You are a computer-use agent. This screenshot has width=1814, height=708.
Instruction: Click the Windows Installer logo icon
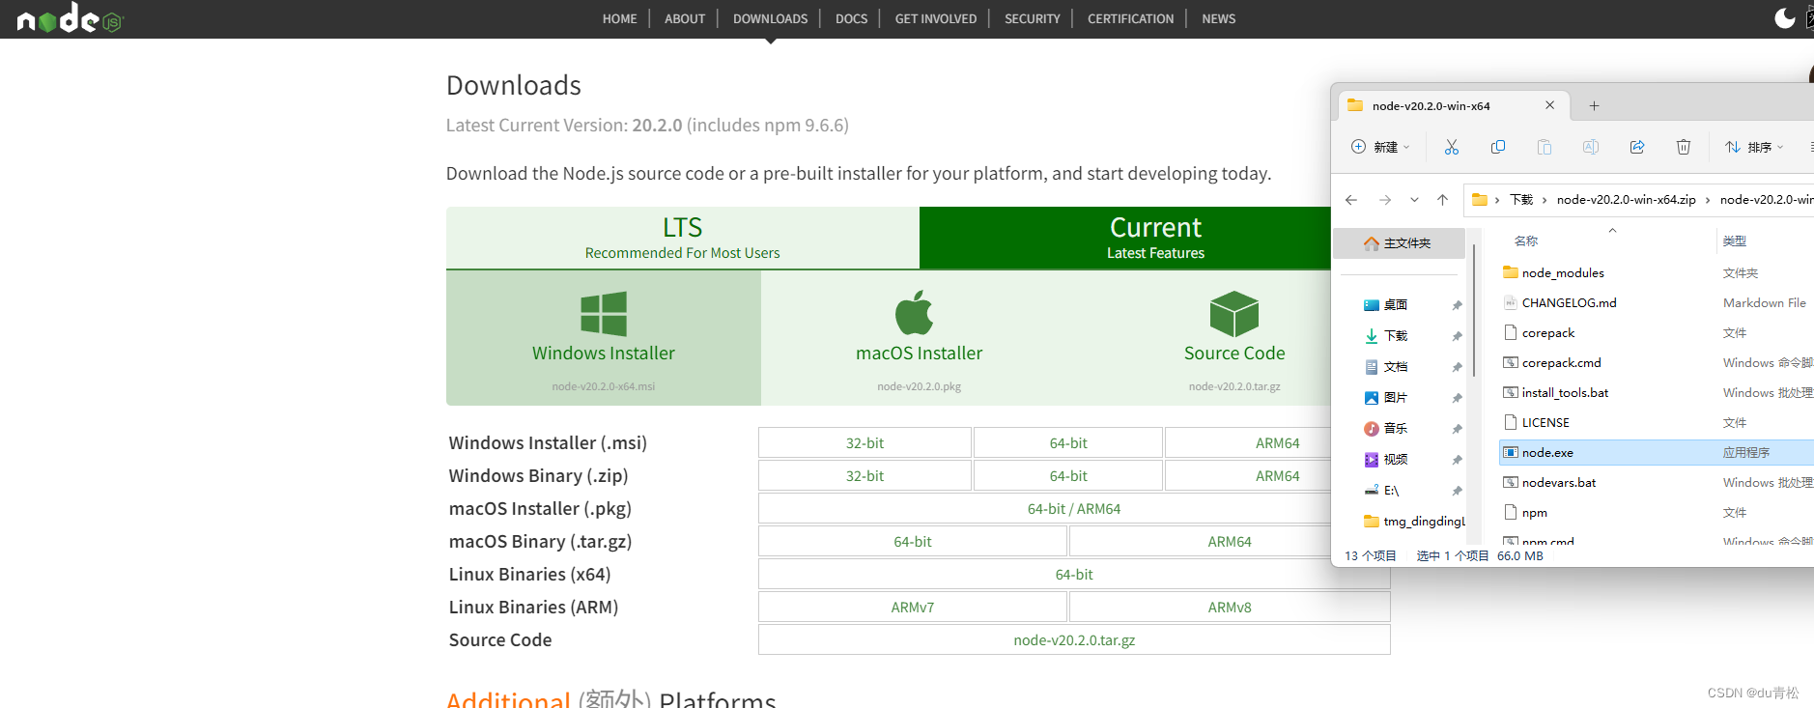click(604, 314)
